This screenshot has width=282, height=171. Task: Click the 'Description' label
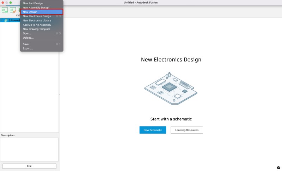pos(7,136)
